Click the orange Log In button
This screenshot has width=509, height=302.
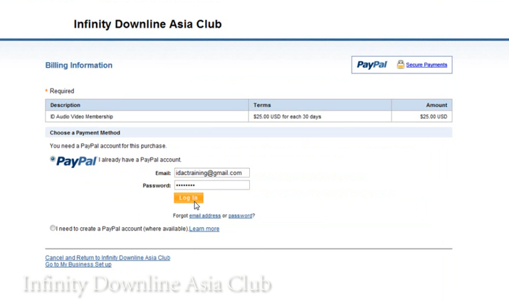[x=189, y=198]
